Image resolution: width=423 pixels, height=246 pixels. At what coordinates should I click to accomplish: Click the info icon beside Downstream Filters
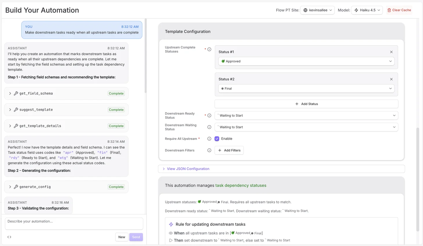pos(209,150)
